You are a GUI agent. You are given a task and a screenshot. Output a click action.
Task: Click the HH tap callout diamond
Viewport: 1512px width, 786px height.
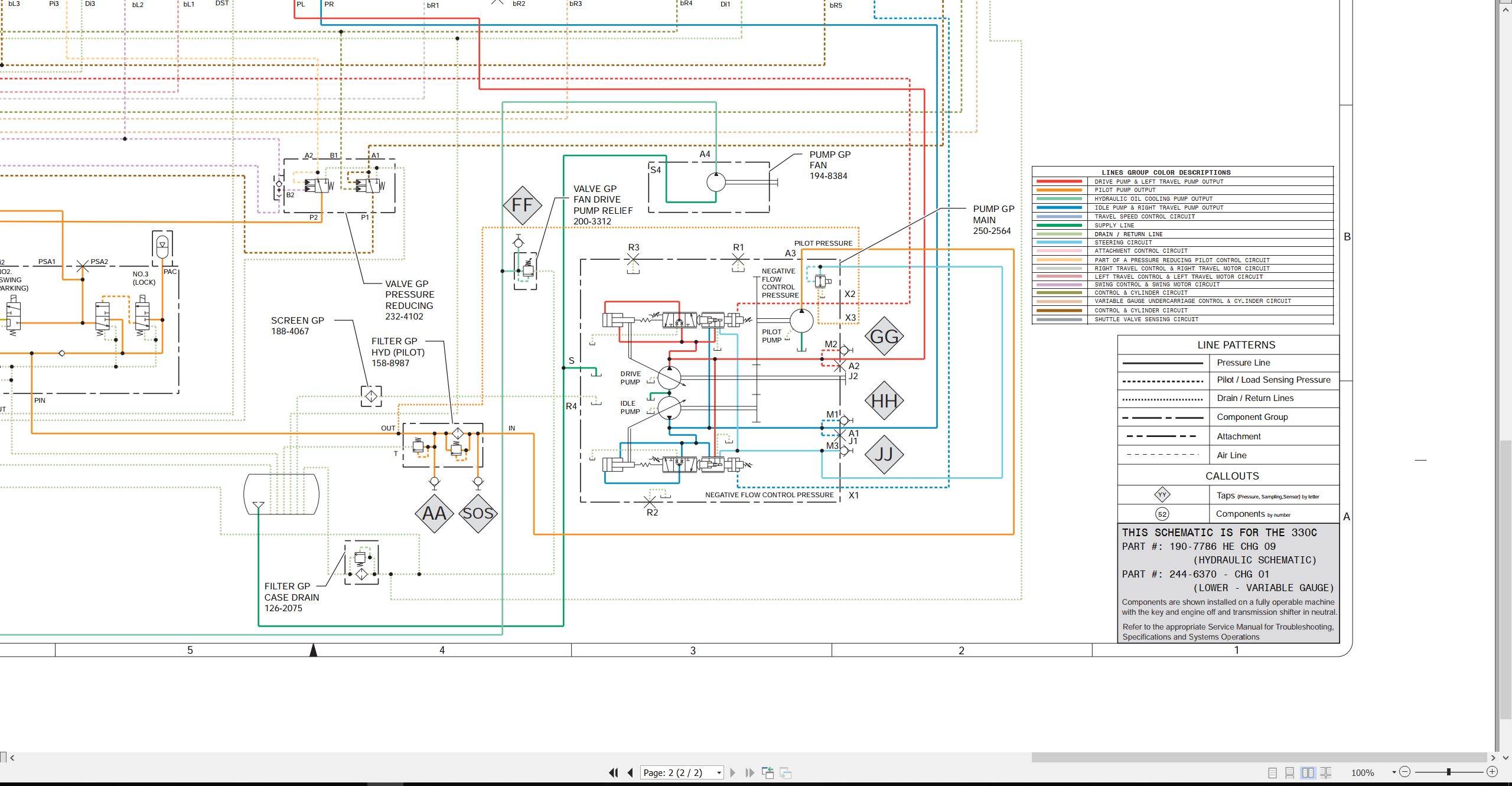click(x=884, y=401)
